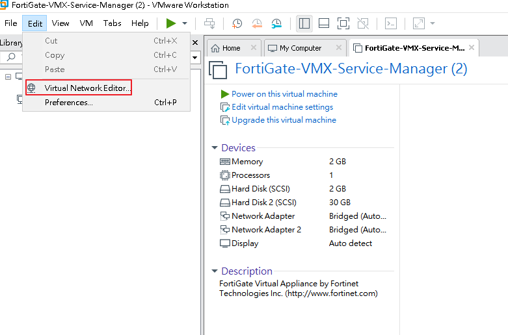Click the Processors CPU icon

[225, 175]
